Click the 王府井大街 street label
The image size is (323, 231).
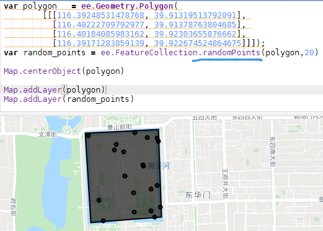click(226, 183)
